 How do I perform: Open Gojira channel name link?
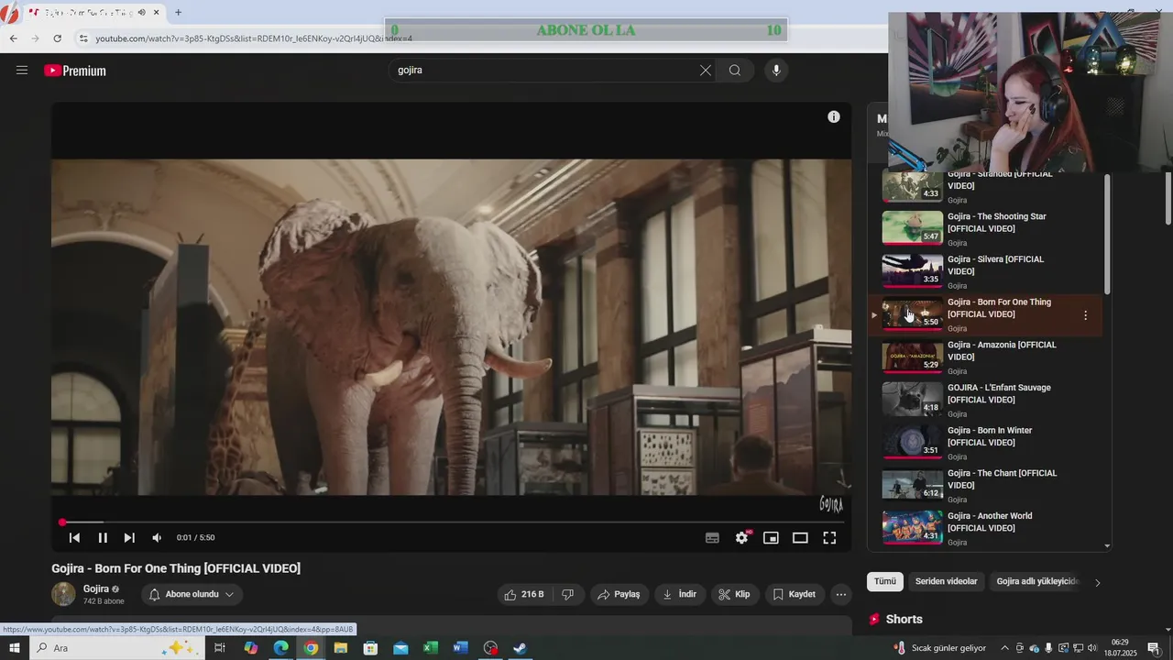[96, 588]
